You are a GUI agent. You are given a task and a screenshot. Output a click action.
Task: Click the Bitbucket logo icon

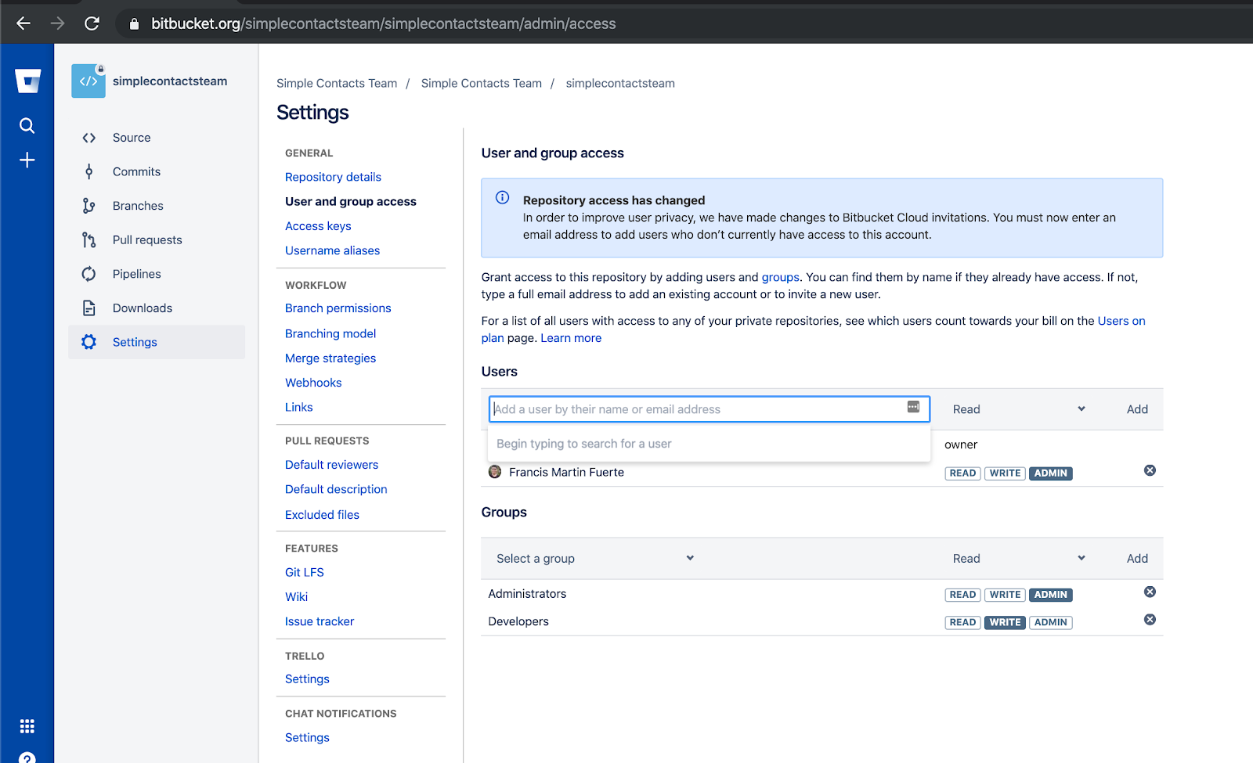click(x=27, y=81)
